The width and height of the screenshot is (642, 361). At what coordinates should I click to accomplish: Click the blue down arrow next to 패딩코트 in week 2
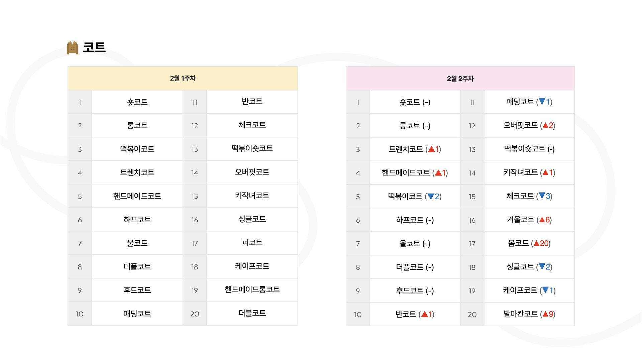coord(542,101)
